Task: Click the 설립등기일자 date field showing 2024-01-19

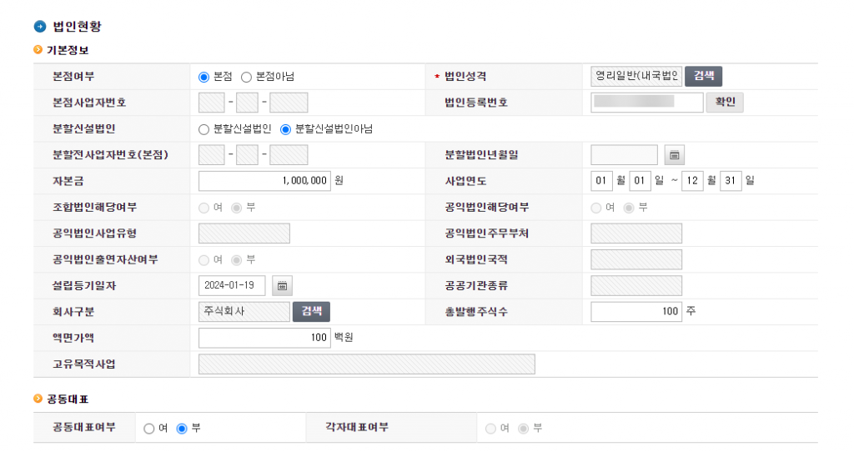Action: click(232, 285)
